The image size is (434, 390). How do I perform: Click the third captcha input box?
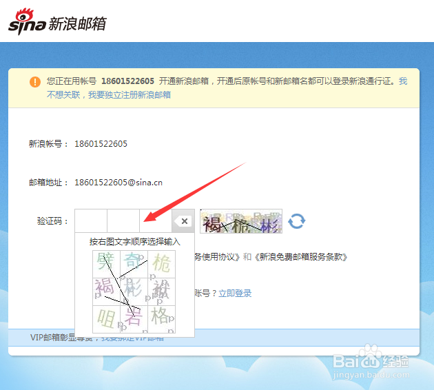point(156,221)
